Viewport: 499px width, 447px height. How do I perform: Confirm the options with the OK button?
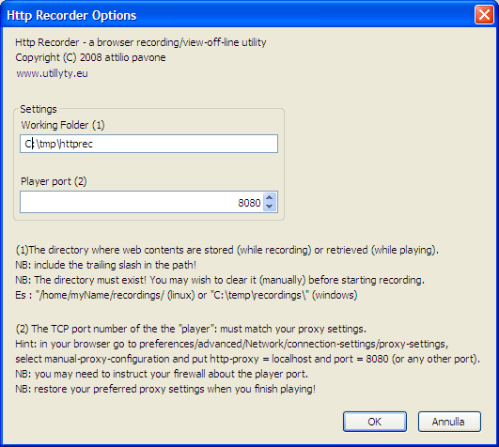click(375, 422)
